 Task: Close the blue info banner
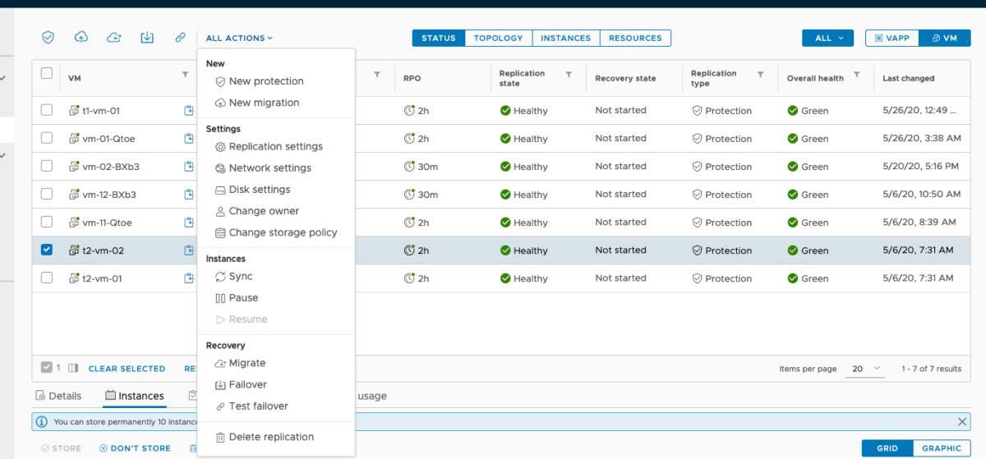point(962,421)
